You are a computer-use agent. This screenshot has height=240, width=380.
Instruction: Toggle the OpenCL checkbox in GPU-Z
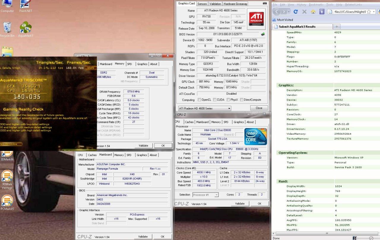pos(199,100)
